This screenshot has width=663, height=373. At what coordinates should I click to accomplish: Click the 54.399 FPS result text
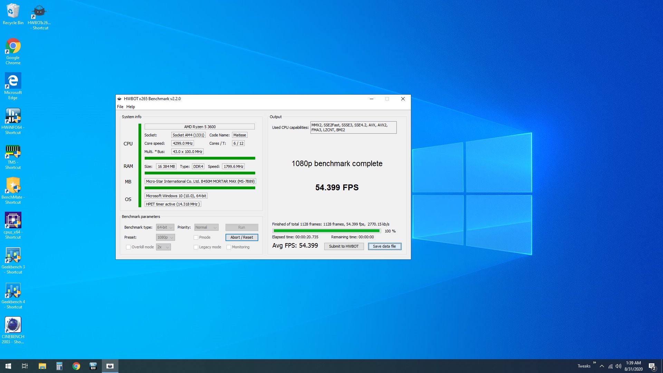[337, 188]
